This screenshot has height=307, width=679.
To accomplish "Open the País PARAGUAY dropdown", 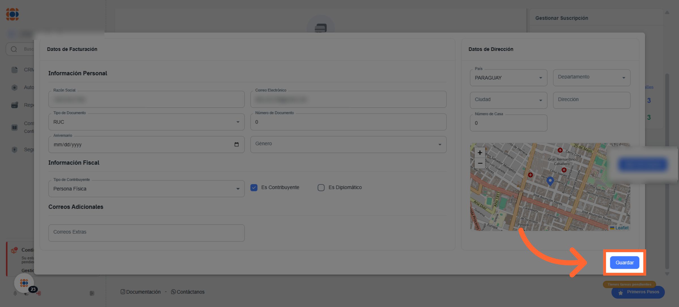I will click(508, 78).
